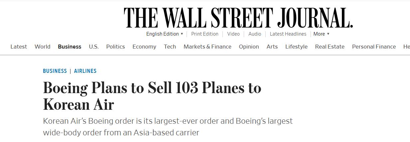Switch to the Tech section
The width and height of the screenshot is (410, 142).
[x=170, y=47]
